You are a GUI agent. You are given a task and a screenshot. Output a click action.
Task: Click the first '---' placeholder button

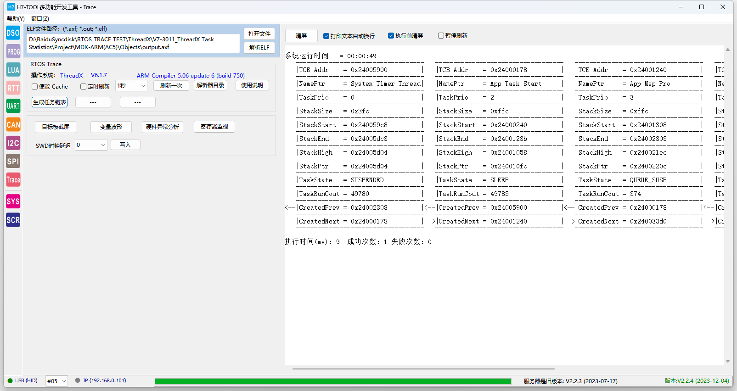pos(93,102)
